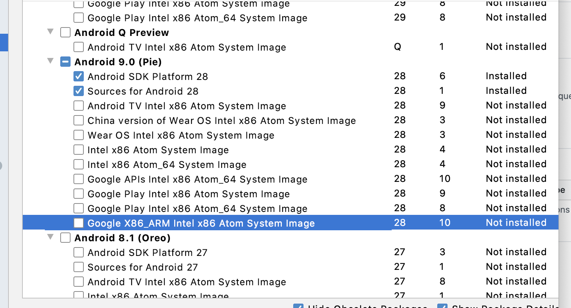571x308 pixels.
Task: Collapse the Android 9.0 (Pie) section
Action: pyautogui.click(x=50, y=62)
